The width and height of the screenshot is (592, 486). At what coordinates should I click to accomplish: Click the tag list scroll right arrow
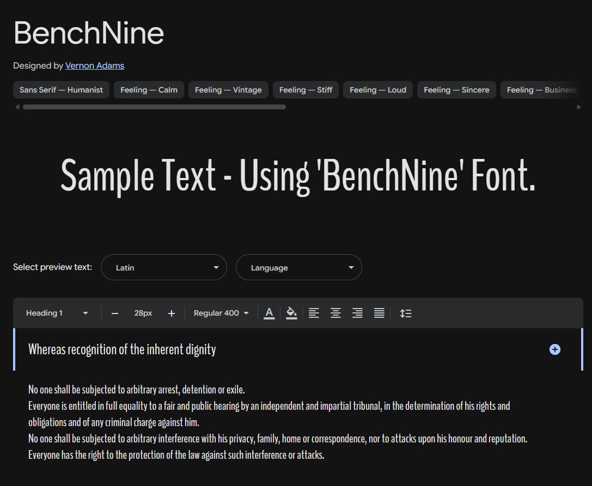click(579, 107)
